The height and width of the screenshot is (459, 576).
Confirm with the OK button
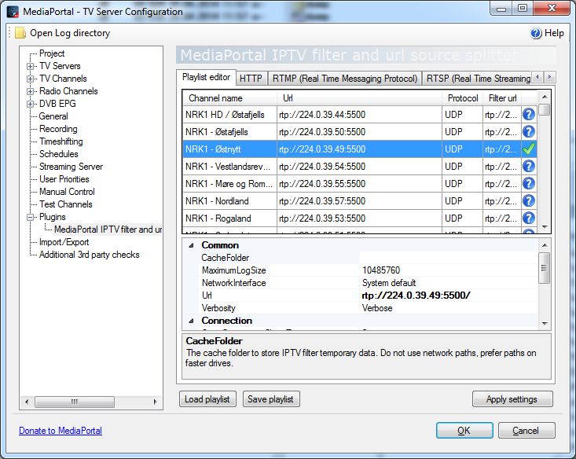pos(464,431)
